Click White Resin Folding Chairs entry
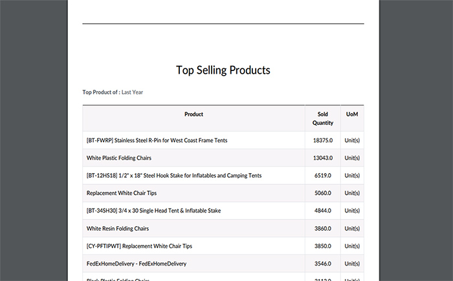 click(x=118, y=229)
